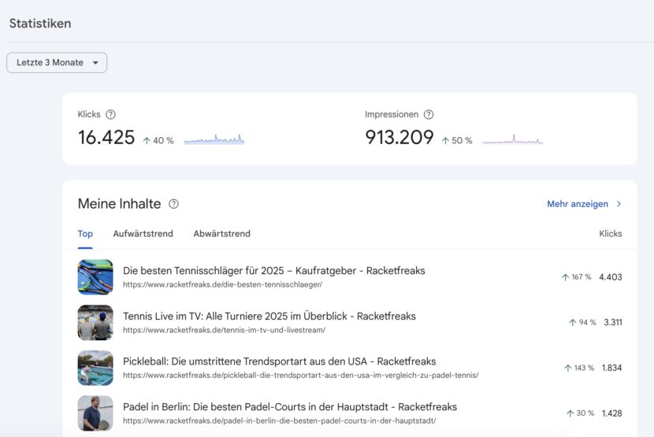Viewport: 654px width, 437px height.
Task: Switch to the Aufwärtstrend tab
Action: (143, 234)
